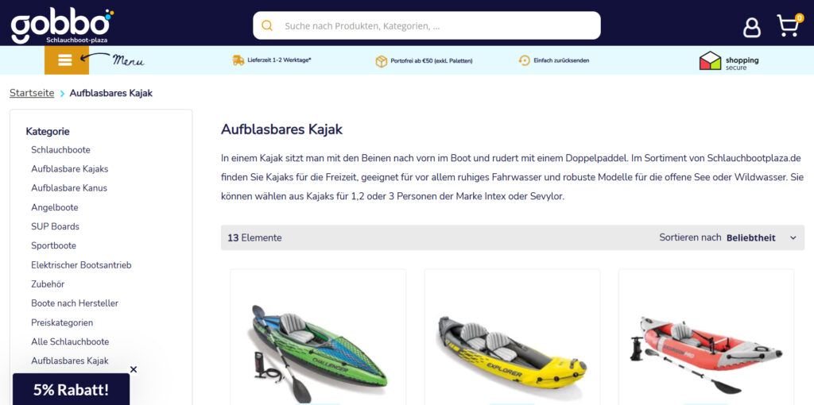This screenshot has width=814, height=405.
Task: Go to Startseite breadcrumb link
Action: click(32, 94)
